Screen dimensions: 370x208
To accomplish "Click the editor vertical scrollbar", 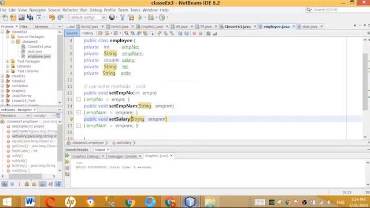I will (365, 81).
